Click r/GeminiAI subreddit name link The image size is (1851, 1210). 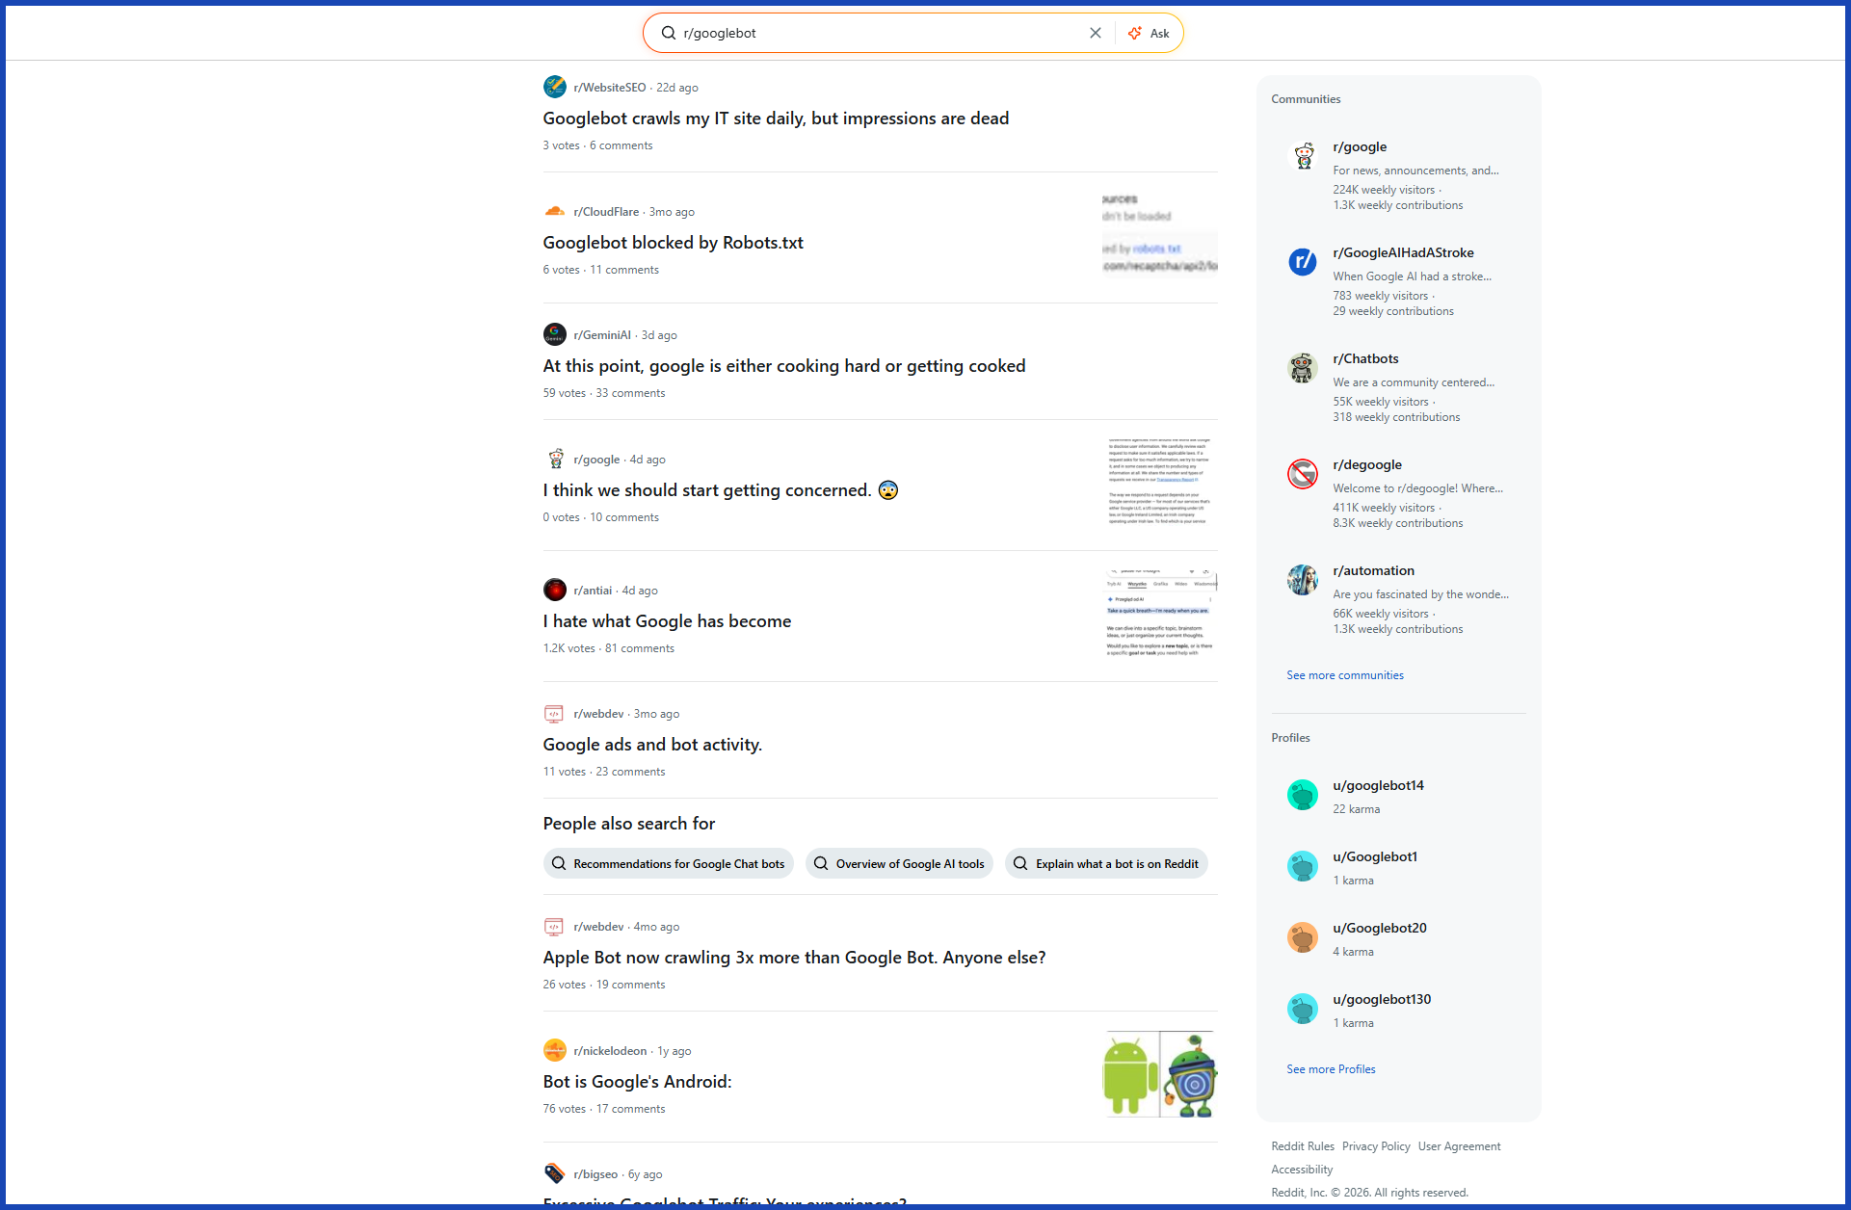(x=602, y=335)
